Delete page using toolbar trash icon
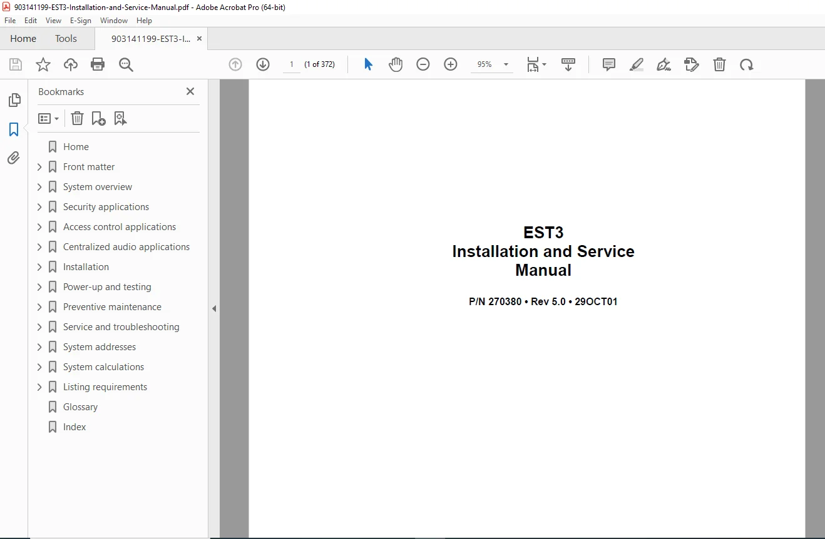The height and width of the screenshot is (539, 825). point(720,64)
